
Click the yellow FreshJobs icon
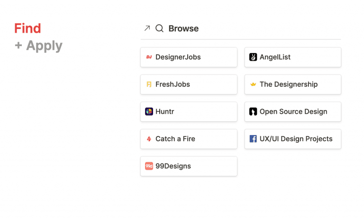(149, 84)
